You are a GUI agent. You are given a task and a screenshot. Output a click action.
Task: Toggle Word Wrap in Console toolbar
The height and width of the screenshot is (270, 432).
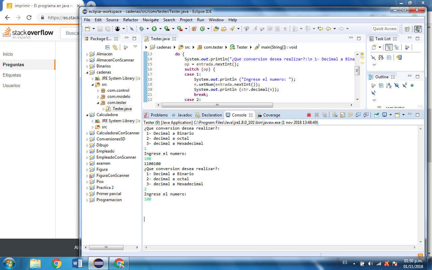[x=350, y=115]
